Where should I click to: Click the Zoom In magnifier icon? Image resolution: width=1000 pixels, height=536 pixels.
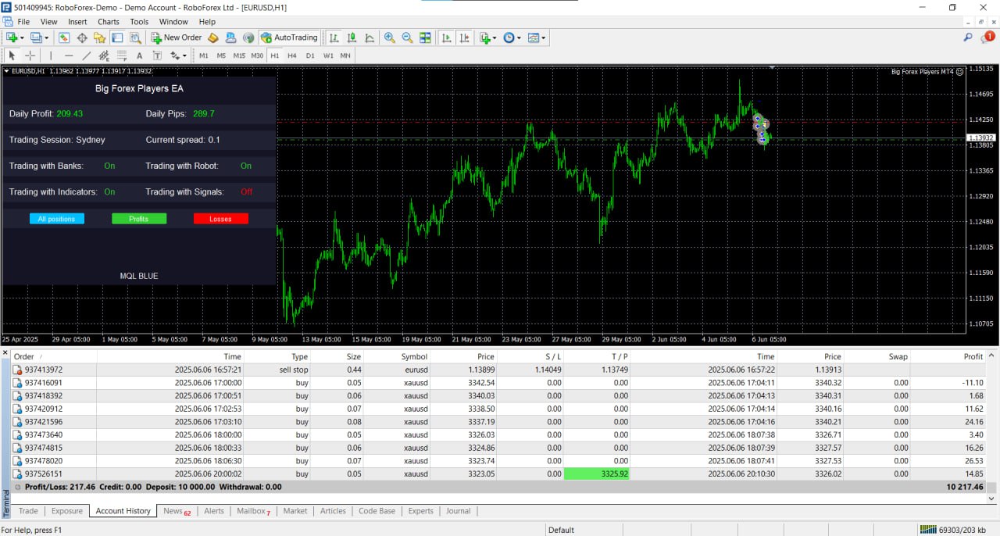[x=389, y=38]
